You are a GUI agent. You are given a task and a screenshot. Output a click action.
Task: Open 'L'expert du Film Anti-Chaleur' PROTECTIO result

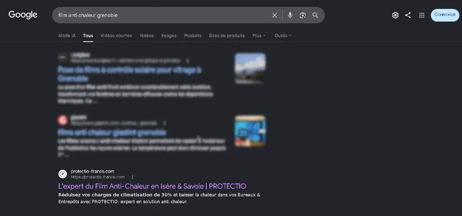tap(152, 186)
